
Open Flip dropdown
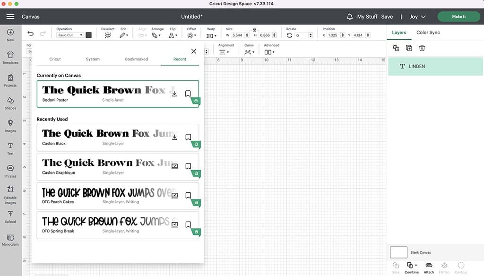pos(173,35)
